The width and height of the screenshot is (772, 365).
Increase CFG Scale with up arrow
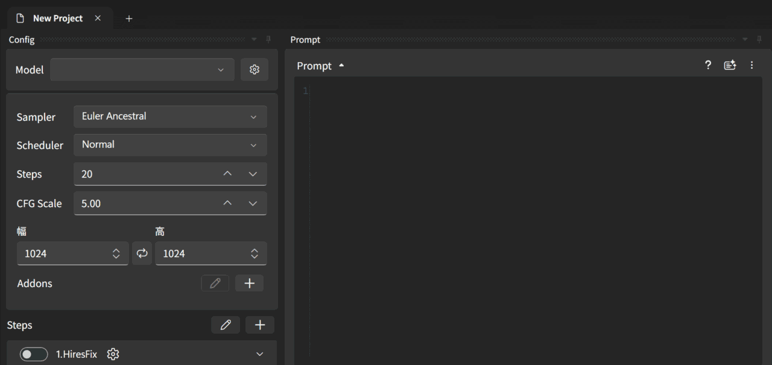(x=227, y=203)
